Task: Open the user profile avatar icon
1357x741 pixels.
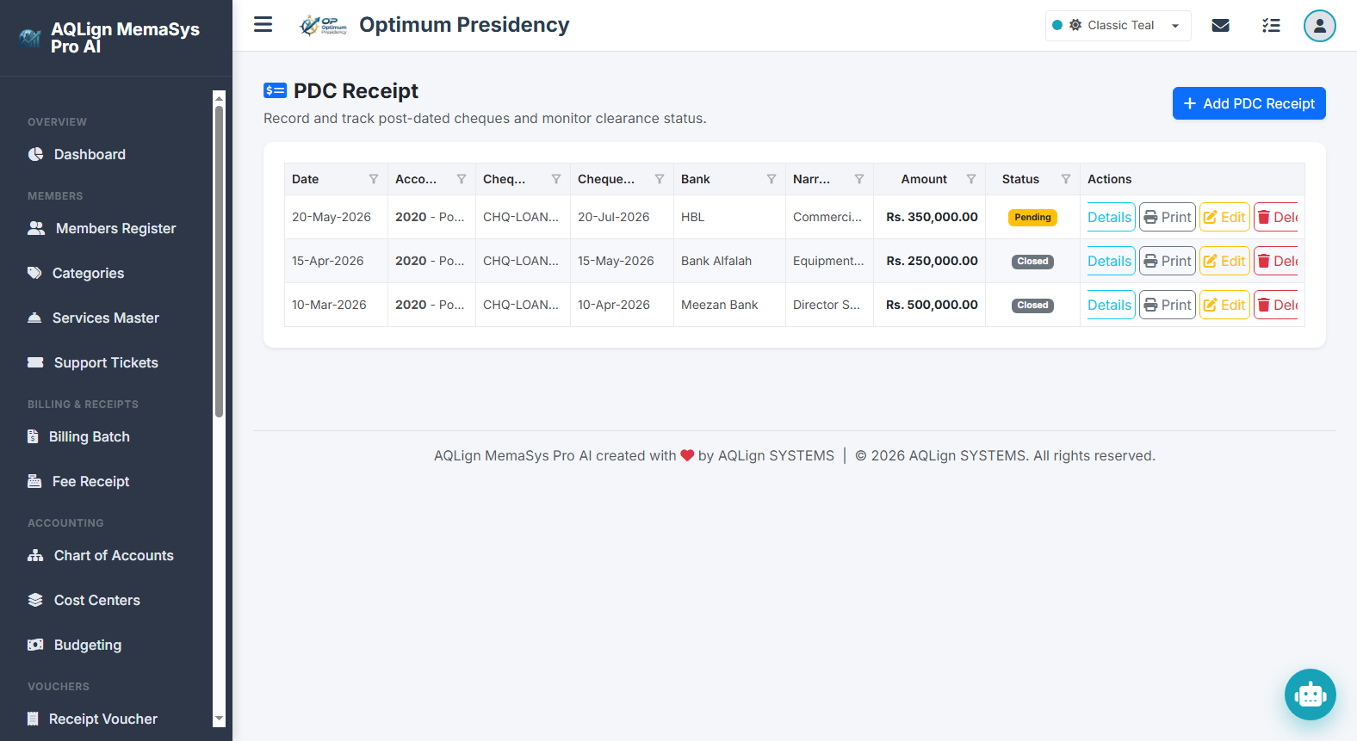Action: (1319, 26)
